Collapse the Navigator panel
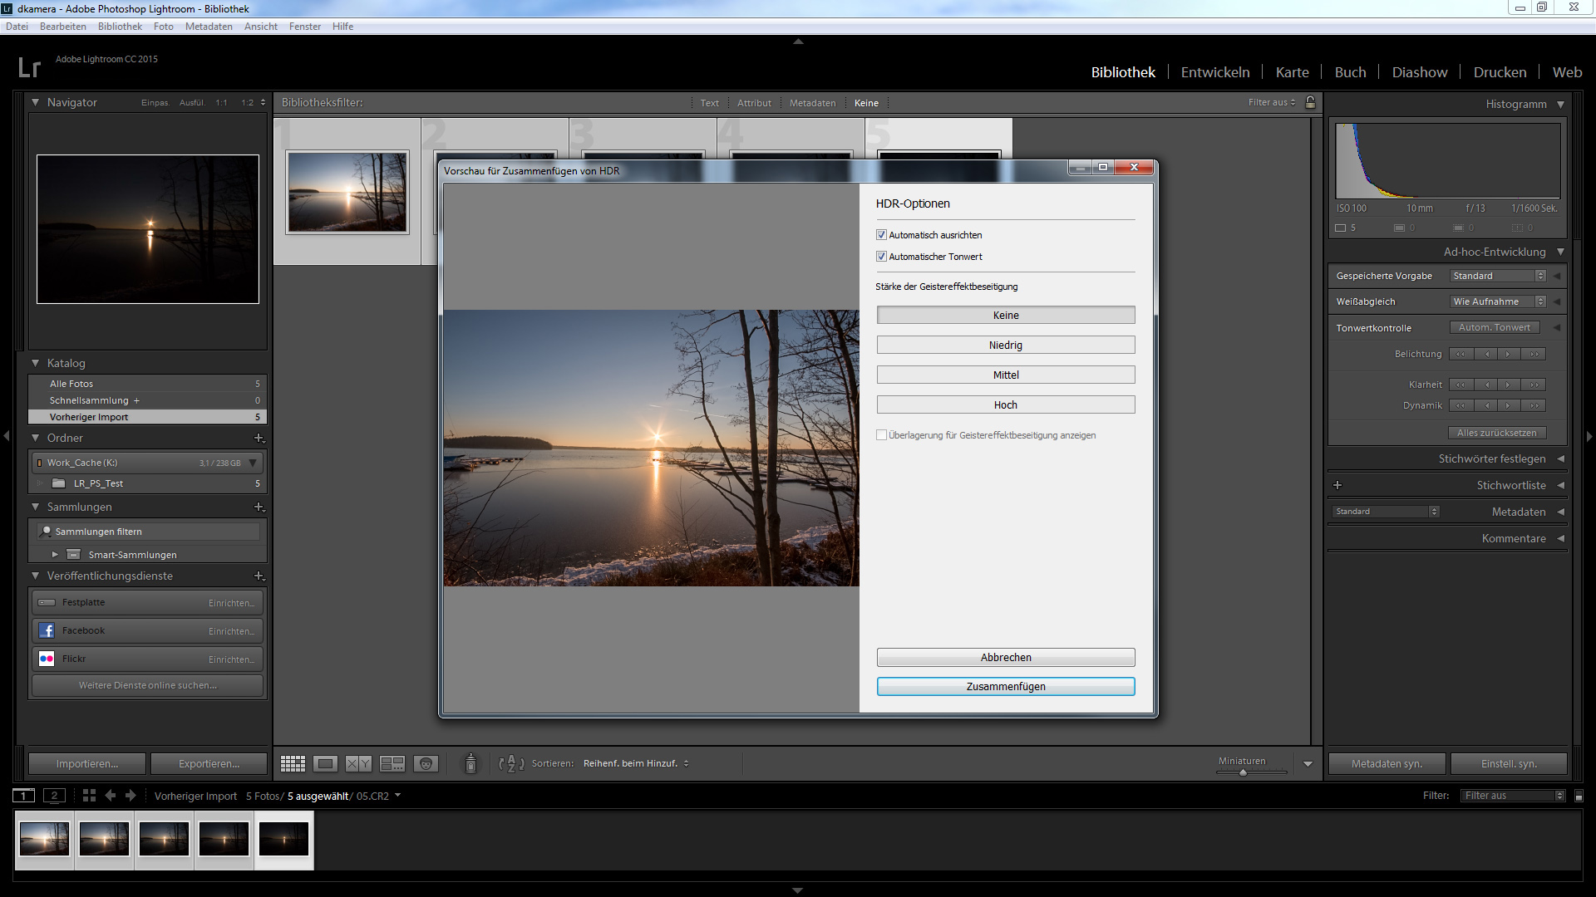Image resolution: width=1596 pixels, height=897 pixels. (36, 102)
